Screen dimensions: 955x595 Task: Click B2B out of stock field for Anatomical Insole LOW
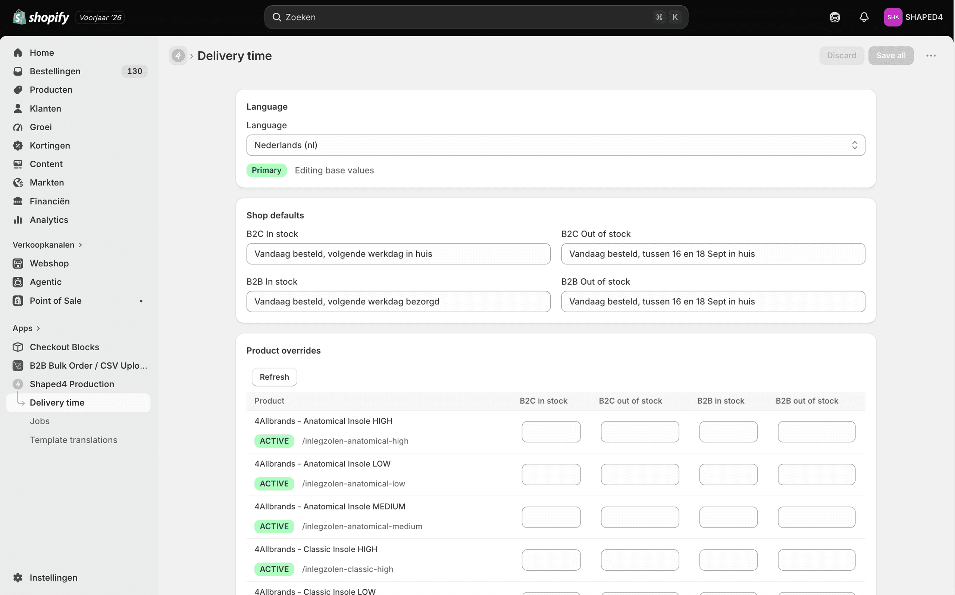coord(817,475)
